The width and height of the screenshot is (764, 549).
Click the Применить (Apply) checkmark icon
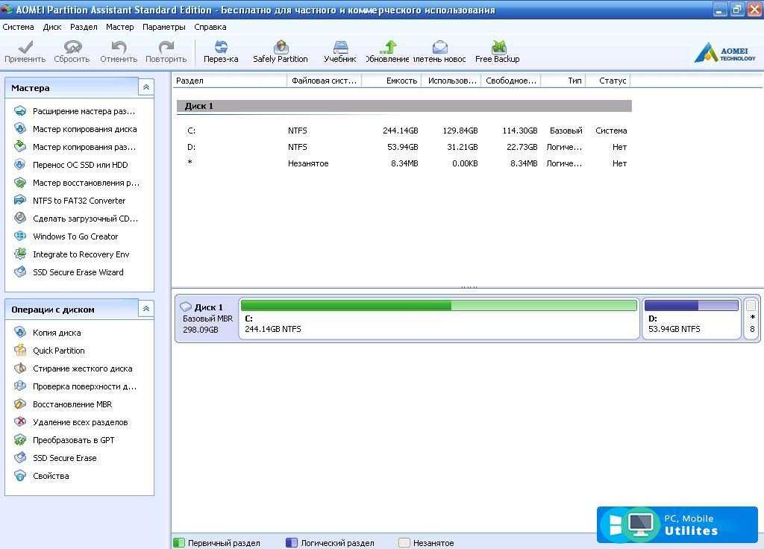tap(25, 47)
